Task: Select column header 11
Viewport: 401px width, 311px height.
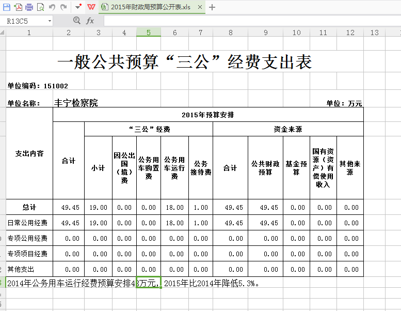Action: 323,33
